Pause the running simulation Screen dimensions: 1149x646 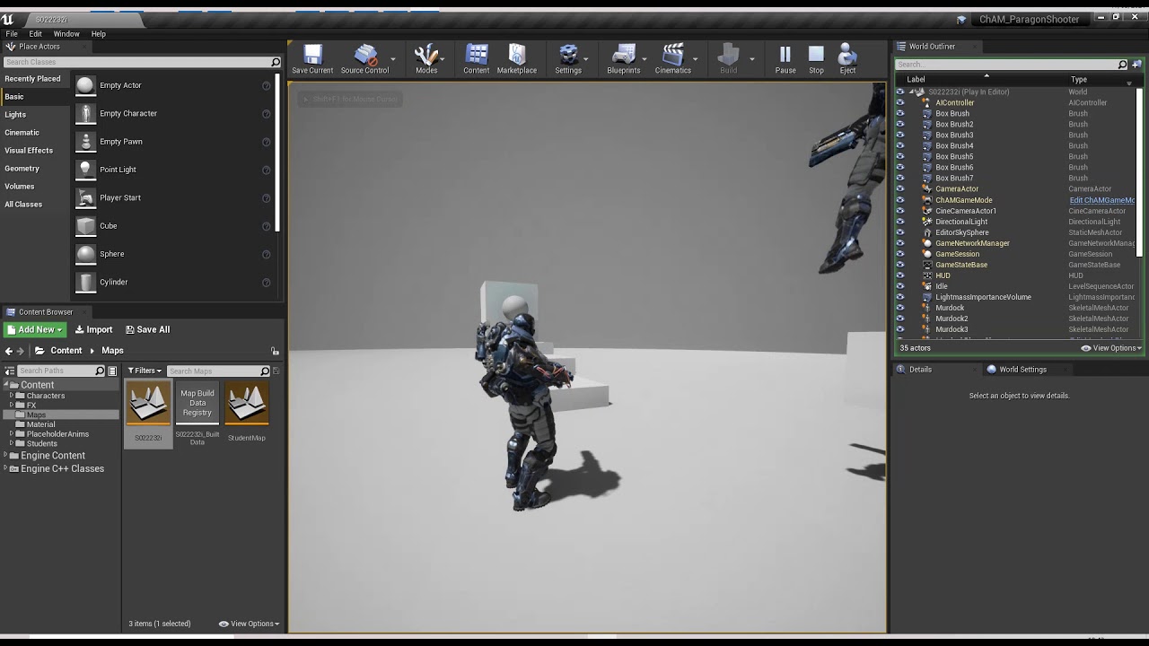point(785,59)
